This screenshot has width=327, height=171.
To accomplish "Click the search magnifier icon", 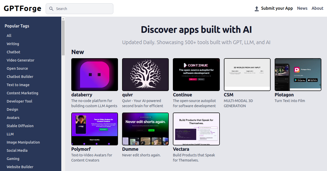I will (x=51, y=9).
